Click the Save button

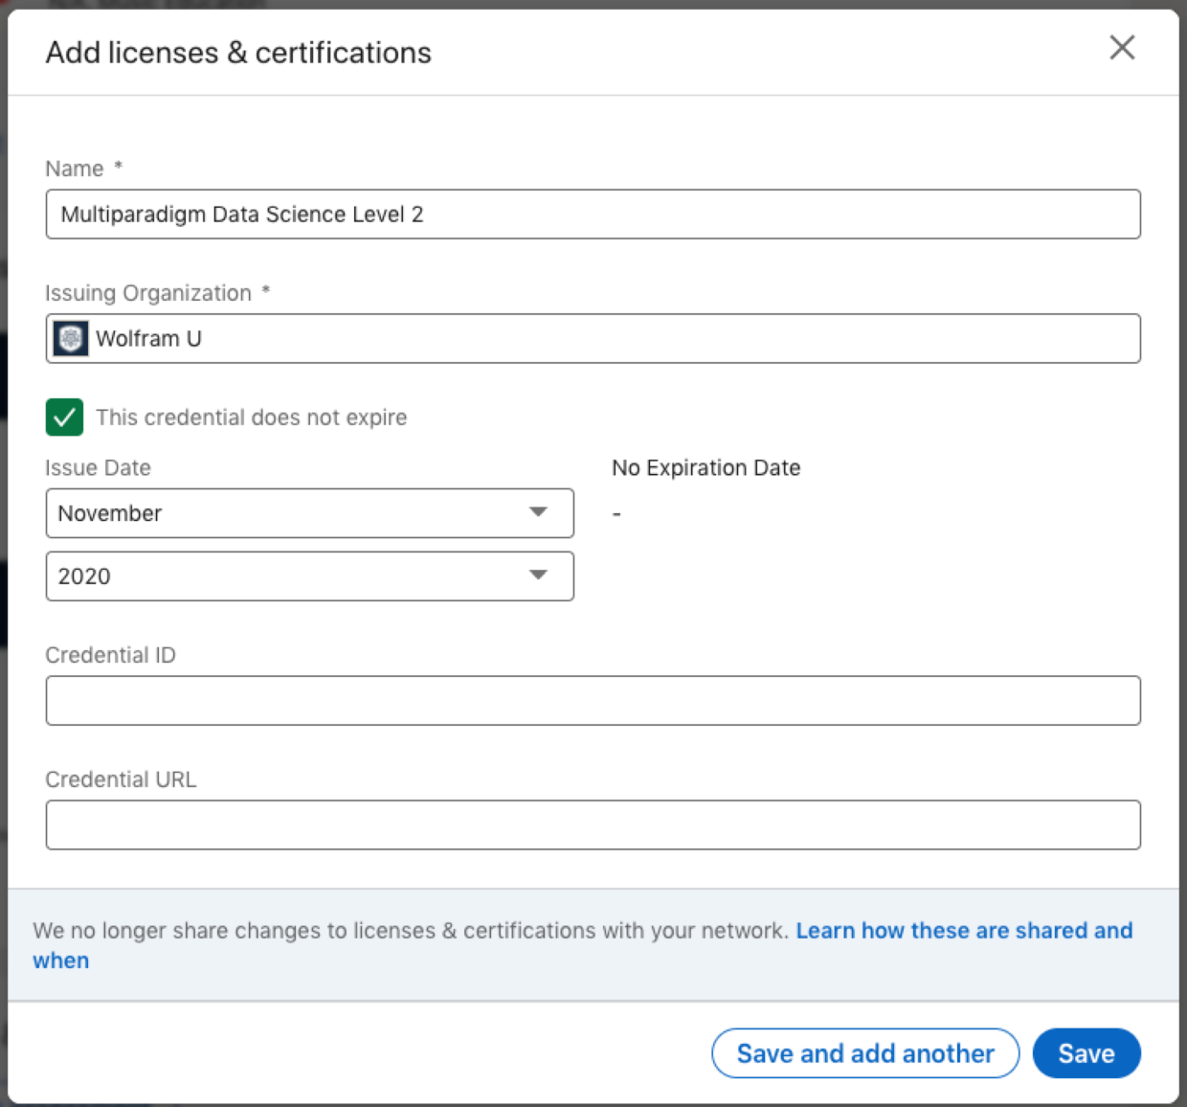[1086, 1053]
